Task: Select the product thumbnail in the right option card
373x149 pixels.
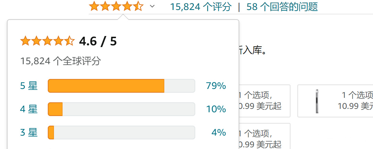Action: pos(317,101)
